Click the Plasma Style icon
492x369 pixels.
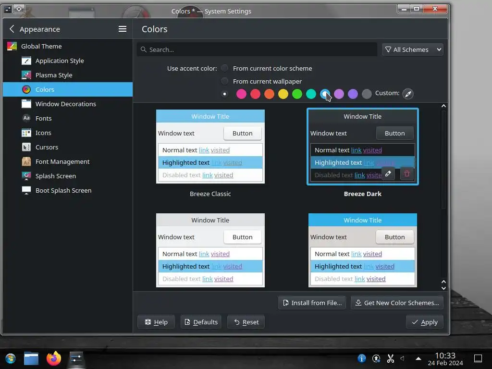pyautogui.click(x=26, y=75)
